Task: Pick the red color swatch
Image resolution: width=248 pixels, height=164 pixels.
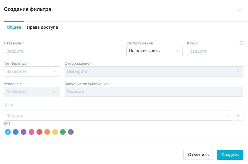Action: click(x=39, y=132)
